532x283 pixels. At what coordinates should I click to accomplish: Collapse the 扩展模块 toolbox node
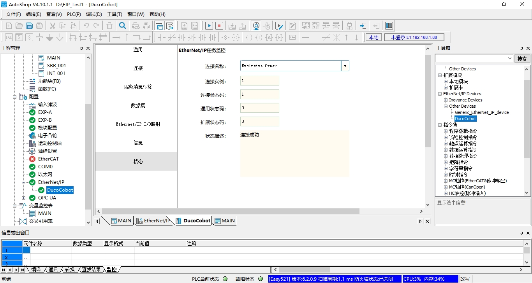click(x=440, y=75)
